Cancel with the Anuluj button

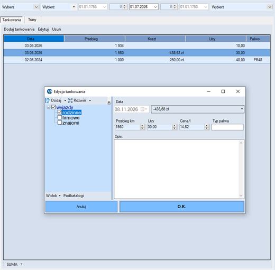pos(81,207)
